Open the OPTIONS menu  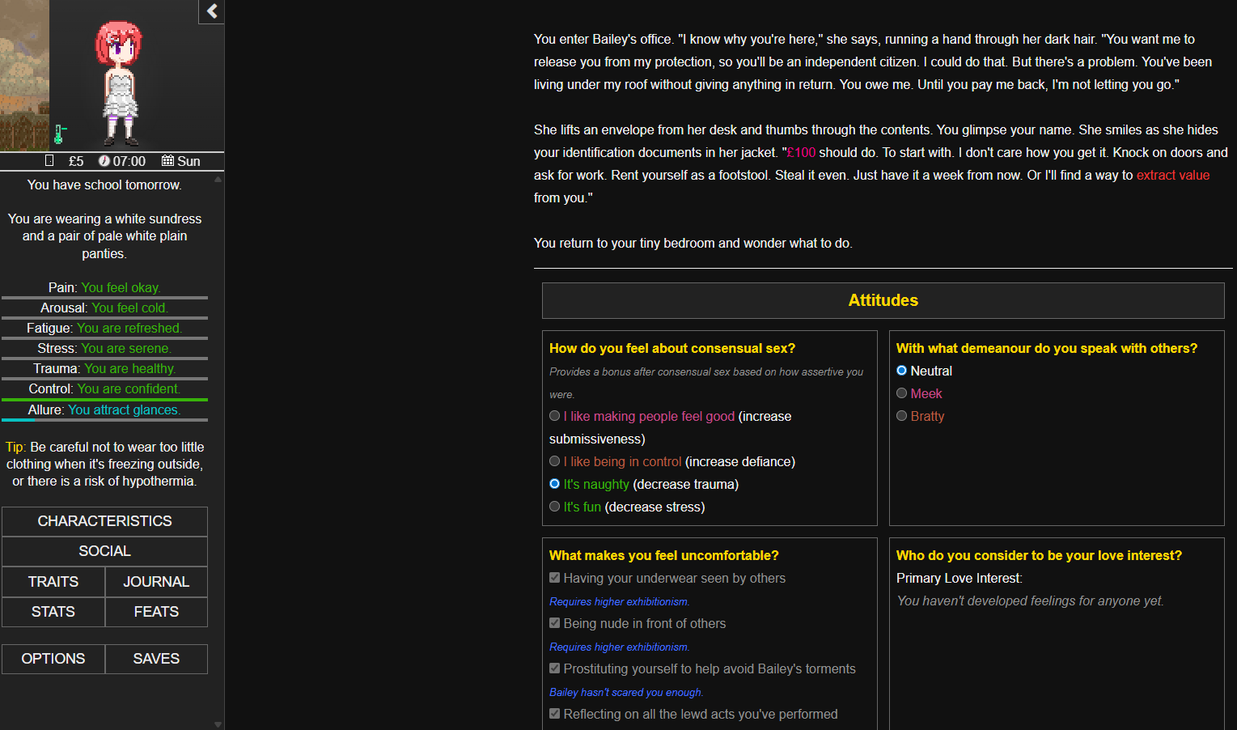coord(53,659)
